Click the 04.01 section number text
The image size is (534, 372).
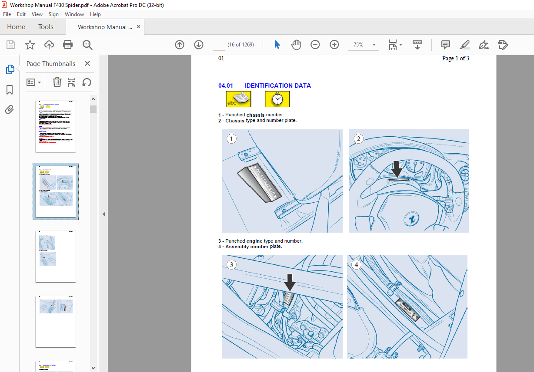226,86
